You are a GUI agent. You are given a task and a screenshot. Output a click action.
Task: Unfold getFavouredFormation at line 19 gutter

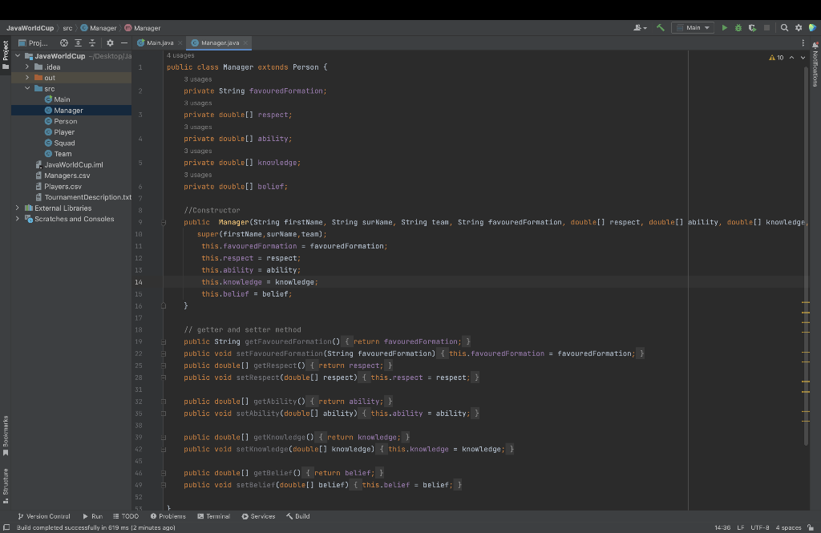[164, 342]
